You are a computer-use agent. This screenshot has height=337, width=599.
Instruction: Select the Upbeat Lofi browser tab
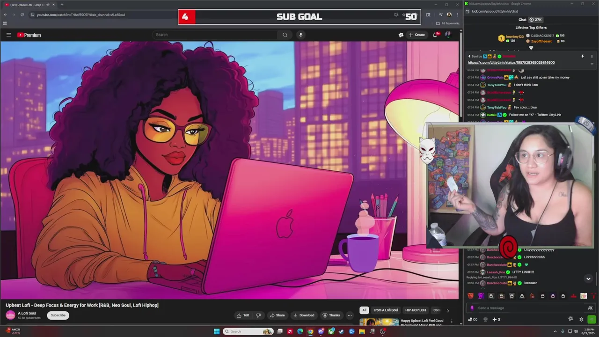[x=29, y=5]
